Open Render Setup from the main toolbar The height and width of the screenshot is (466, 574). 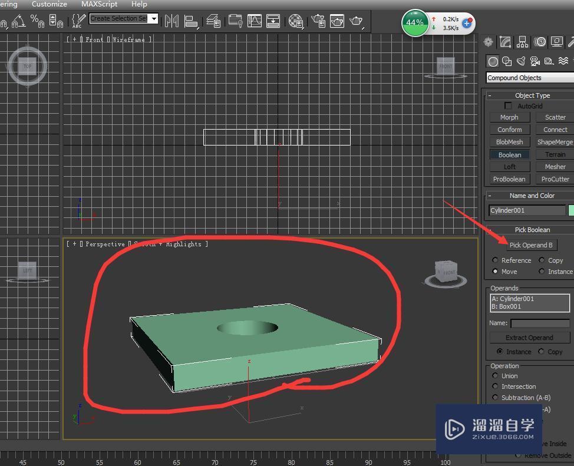[x=337, y=22]
